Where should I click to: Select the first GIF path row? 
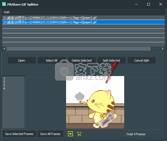[x=83, y=17]
